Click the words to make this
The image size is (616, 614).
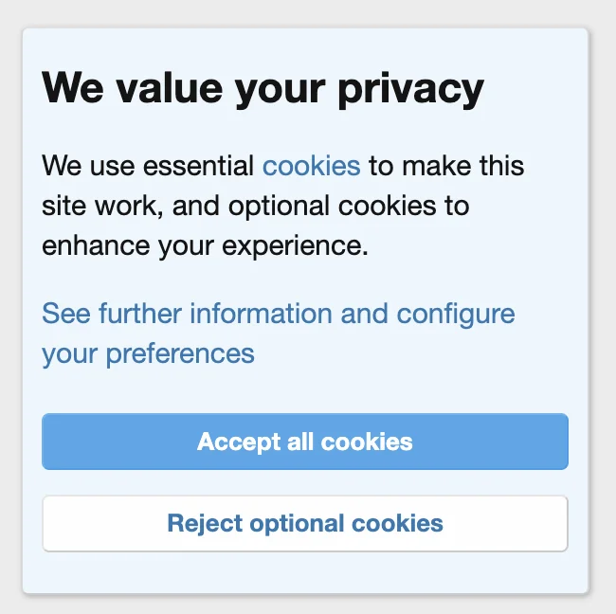tap(446, 167)
